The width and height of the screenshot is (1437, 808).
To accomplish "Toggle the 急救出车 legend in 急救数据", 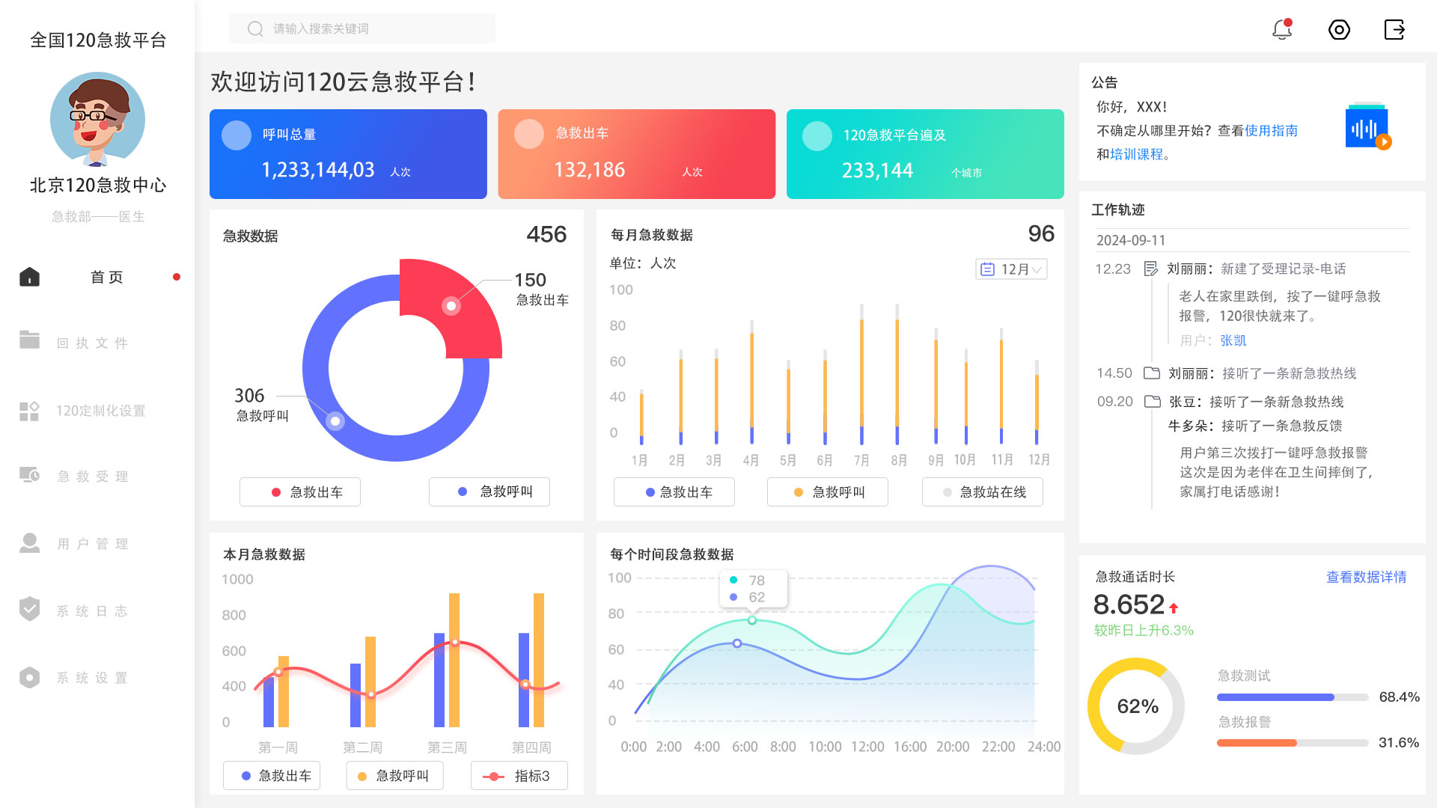I will click(299, 492).
